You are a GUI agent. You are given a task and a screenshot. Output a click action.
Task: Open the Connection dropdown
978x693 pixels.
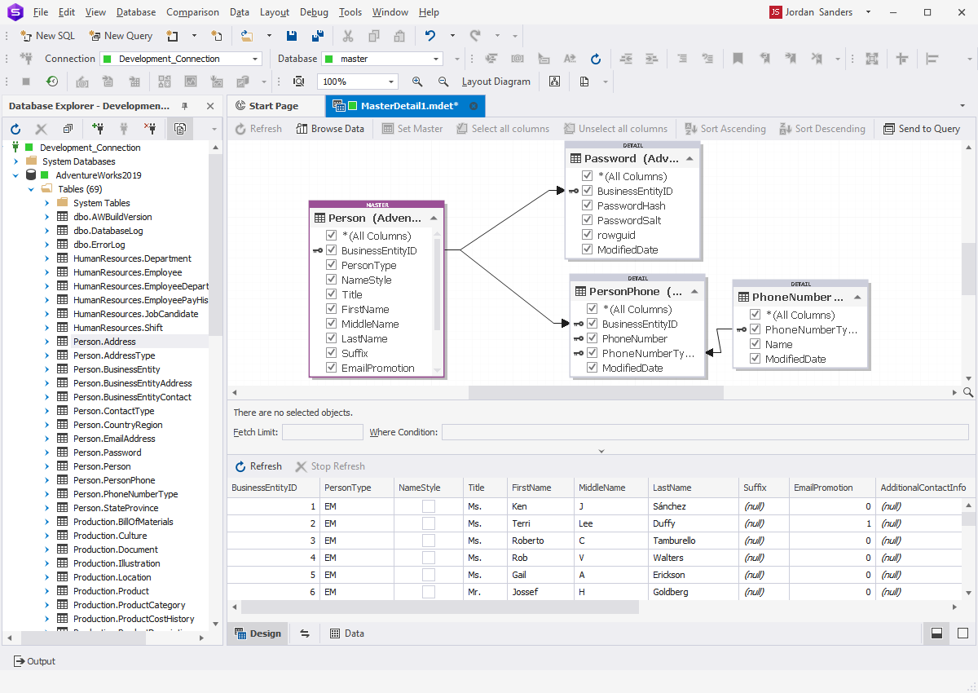click(x=256, y=59)
